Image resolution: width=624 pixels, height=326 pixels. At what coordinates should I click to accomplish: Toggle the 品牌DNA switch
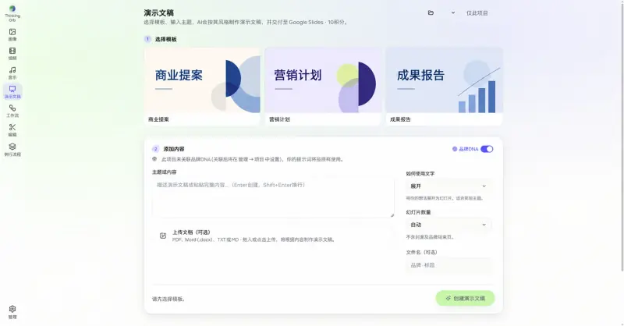coord(487,149)
